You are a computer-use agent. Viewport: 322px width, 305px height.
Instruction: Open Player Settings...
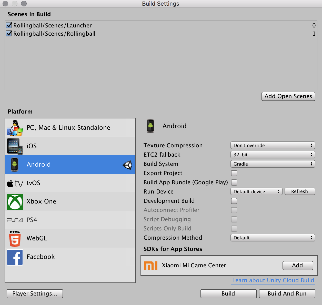pos(35,294)
